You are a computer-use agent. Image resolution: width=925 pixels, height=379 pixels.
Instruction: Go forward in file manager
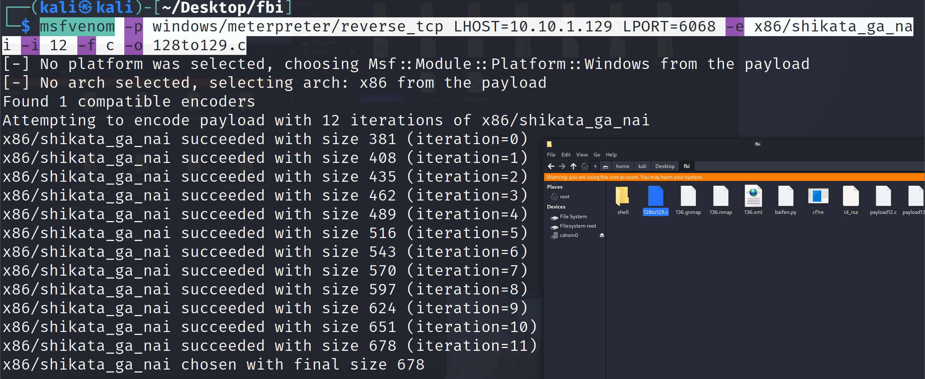(562, 166)
